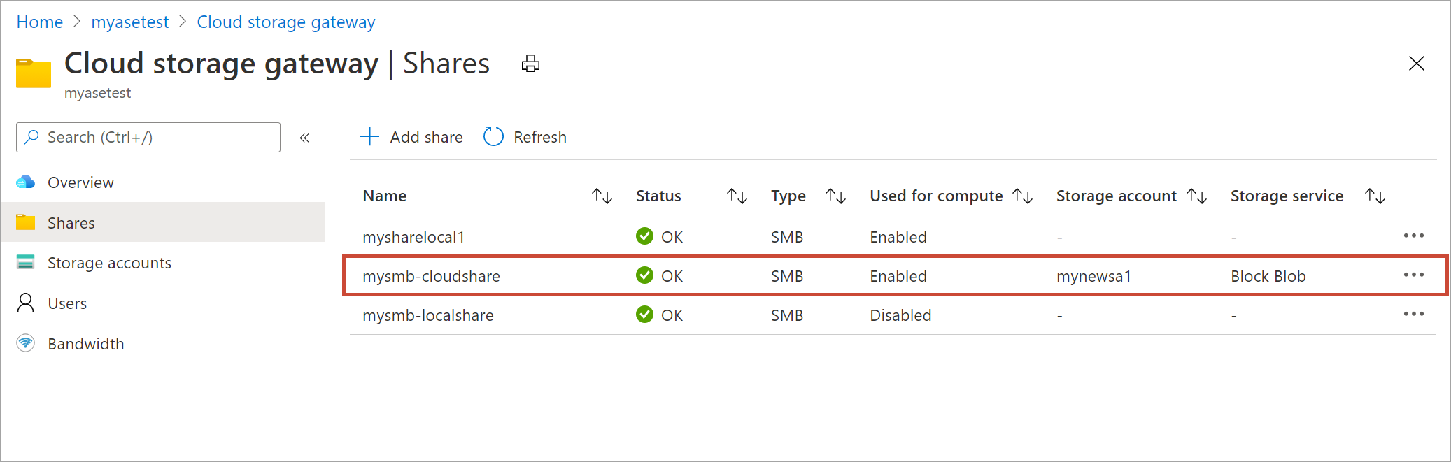Open Overview in the sidebar
This screenshot has width=1451, height=462.
click(80, 182)
